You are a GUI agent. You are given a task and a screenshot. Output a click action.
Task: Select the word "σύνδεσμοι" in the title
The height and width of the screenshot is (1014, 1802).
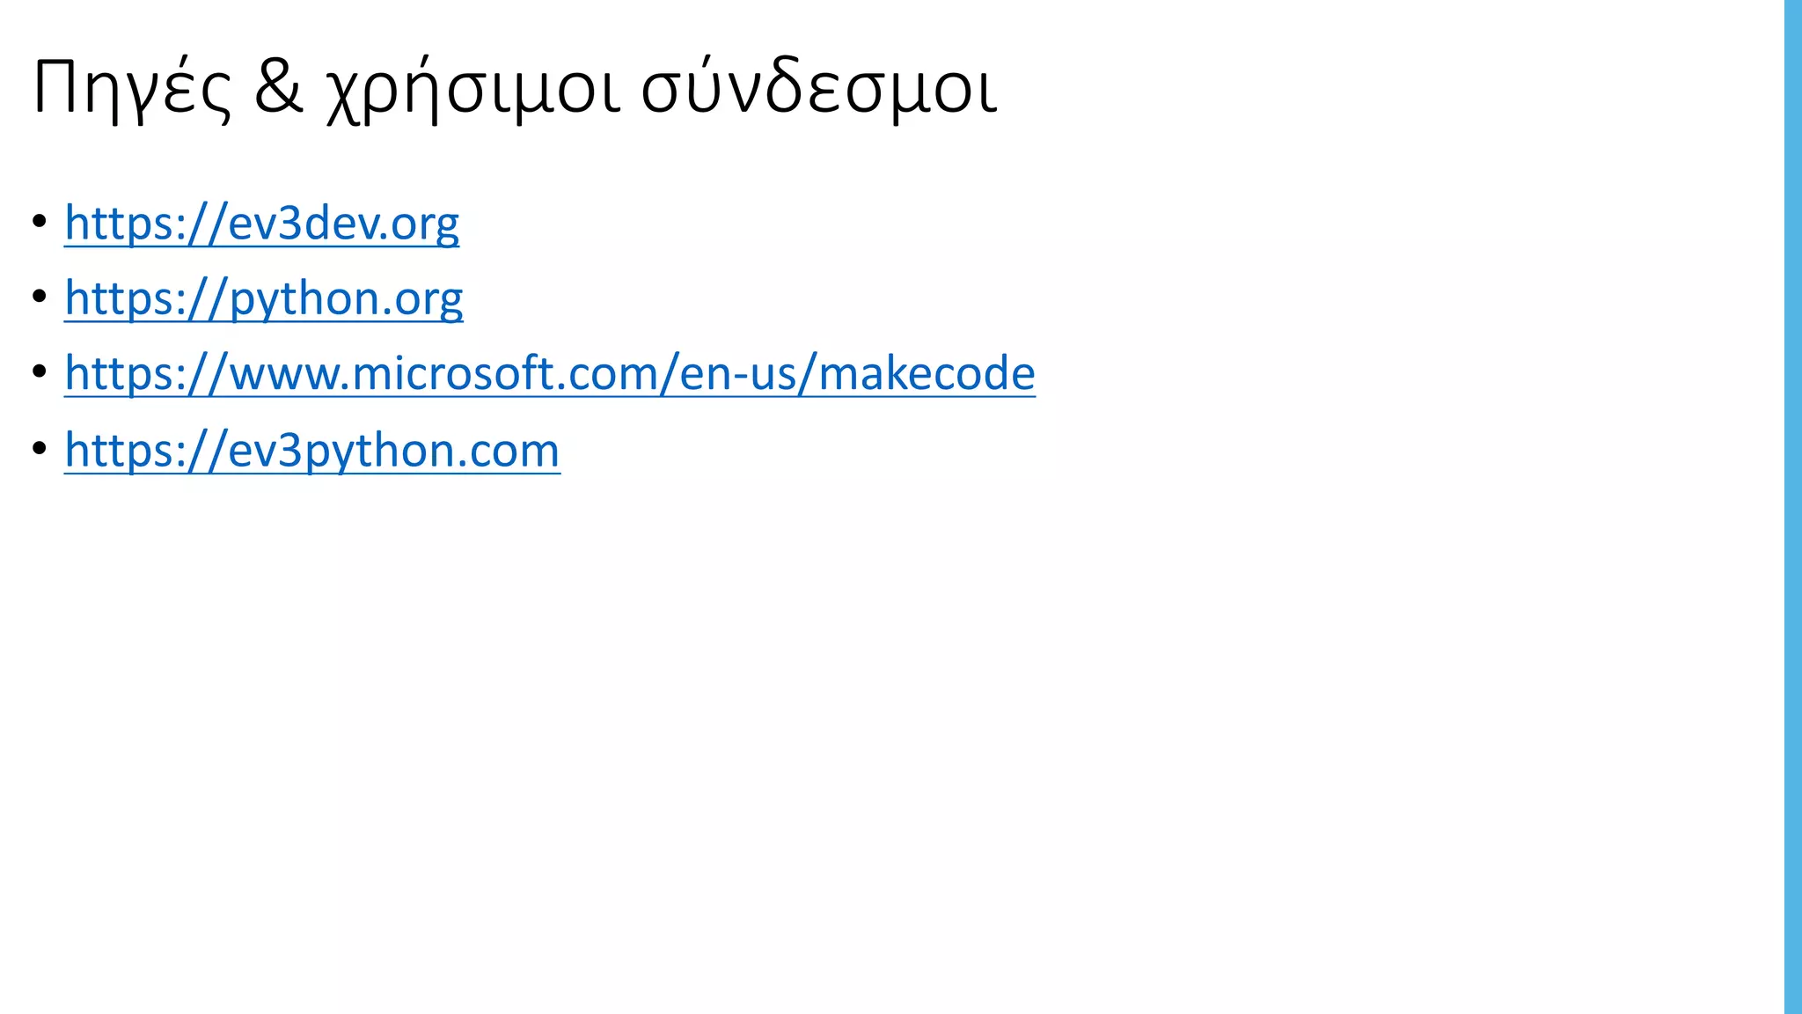[x=819, y=89]
